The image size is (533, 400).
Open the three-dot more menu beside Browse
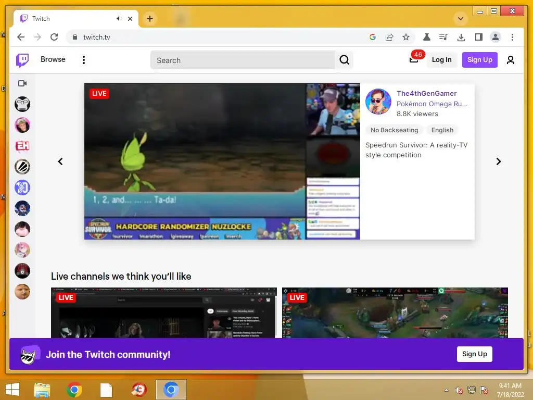(84, 60)
